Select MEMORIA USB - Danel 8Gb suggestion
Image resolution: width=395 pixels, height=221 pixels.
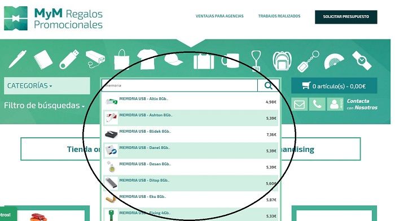[x=191, y=151]
